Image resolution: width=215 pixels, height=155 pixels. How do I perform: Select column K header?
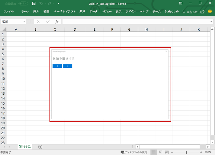[x=199, y=29]
